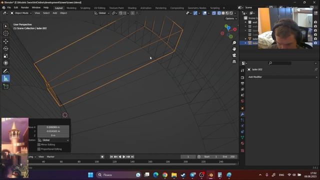Viewport: 320px width, 180px height.
Task: Open the Object properties tab
Action: pyautogui.click(x=242, y=108)
